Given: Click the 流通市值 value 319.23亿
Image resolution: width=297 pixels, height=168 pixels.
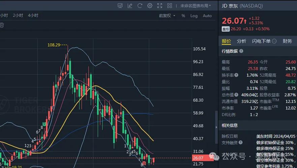Looking at the screenshot, I should coord(249,101).
